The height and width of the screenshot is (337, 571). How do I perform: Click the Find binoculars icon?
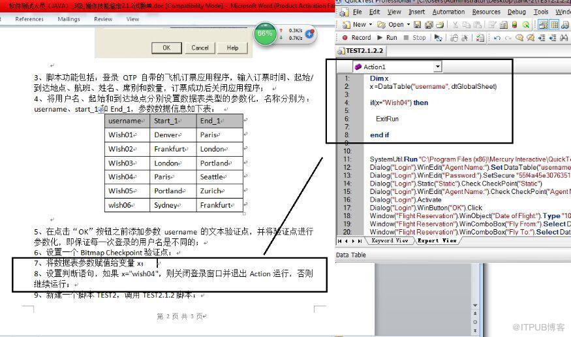coord(564,37)
